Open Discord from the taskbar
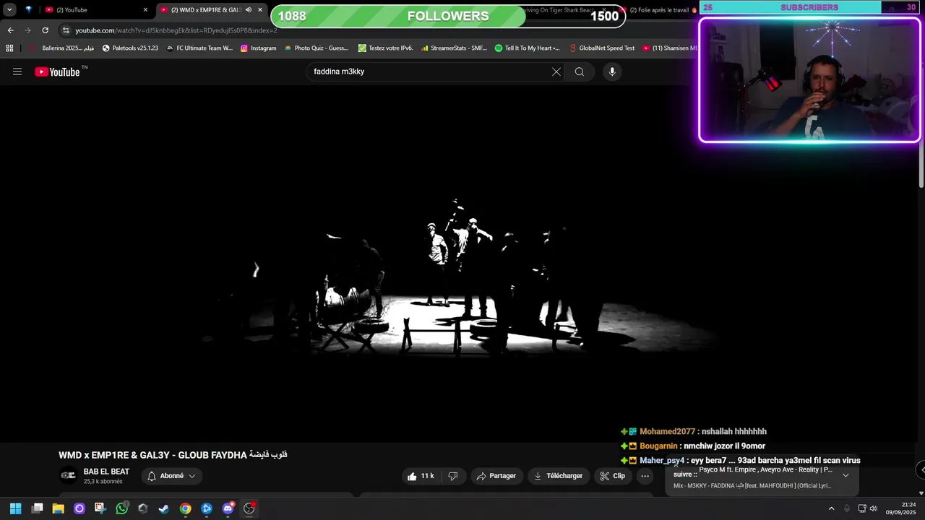This screenshot has height=520, width=925. coord(228,508)
